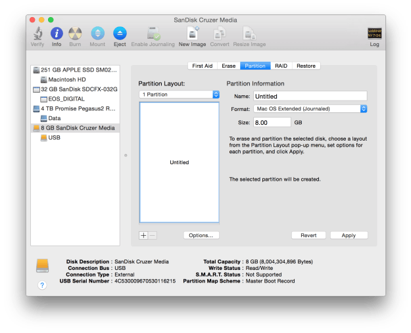Image resolution: width=411 pixels, height=333 pixels.
Task: Select the Data volume
Action: click(x=75, y=118)
